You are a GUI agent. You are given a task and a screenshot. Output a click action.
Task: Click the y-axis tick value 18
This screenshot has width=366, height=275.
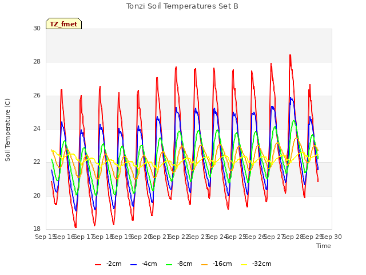37,229
